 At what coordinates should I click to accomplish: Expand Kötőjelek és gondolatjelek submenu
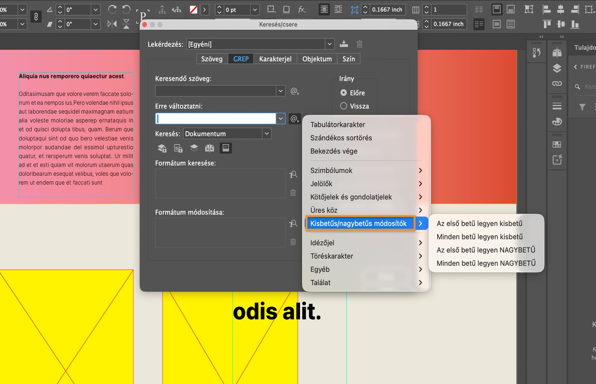click(367, 197)
